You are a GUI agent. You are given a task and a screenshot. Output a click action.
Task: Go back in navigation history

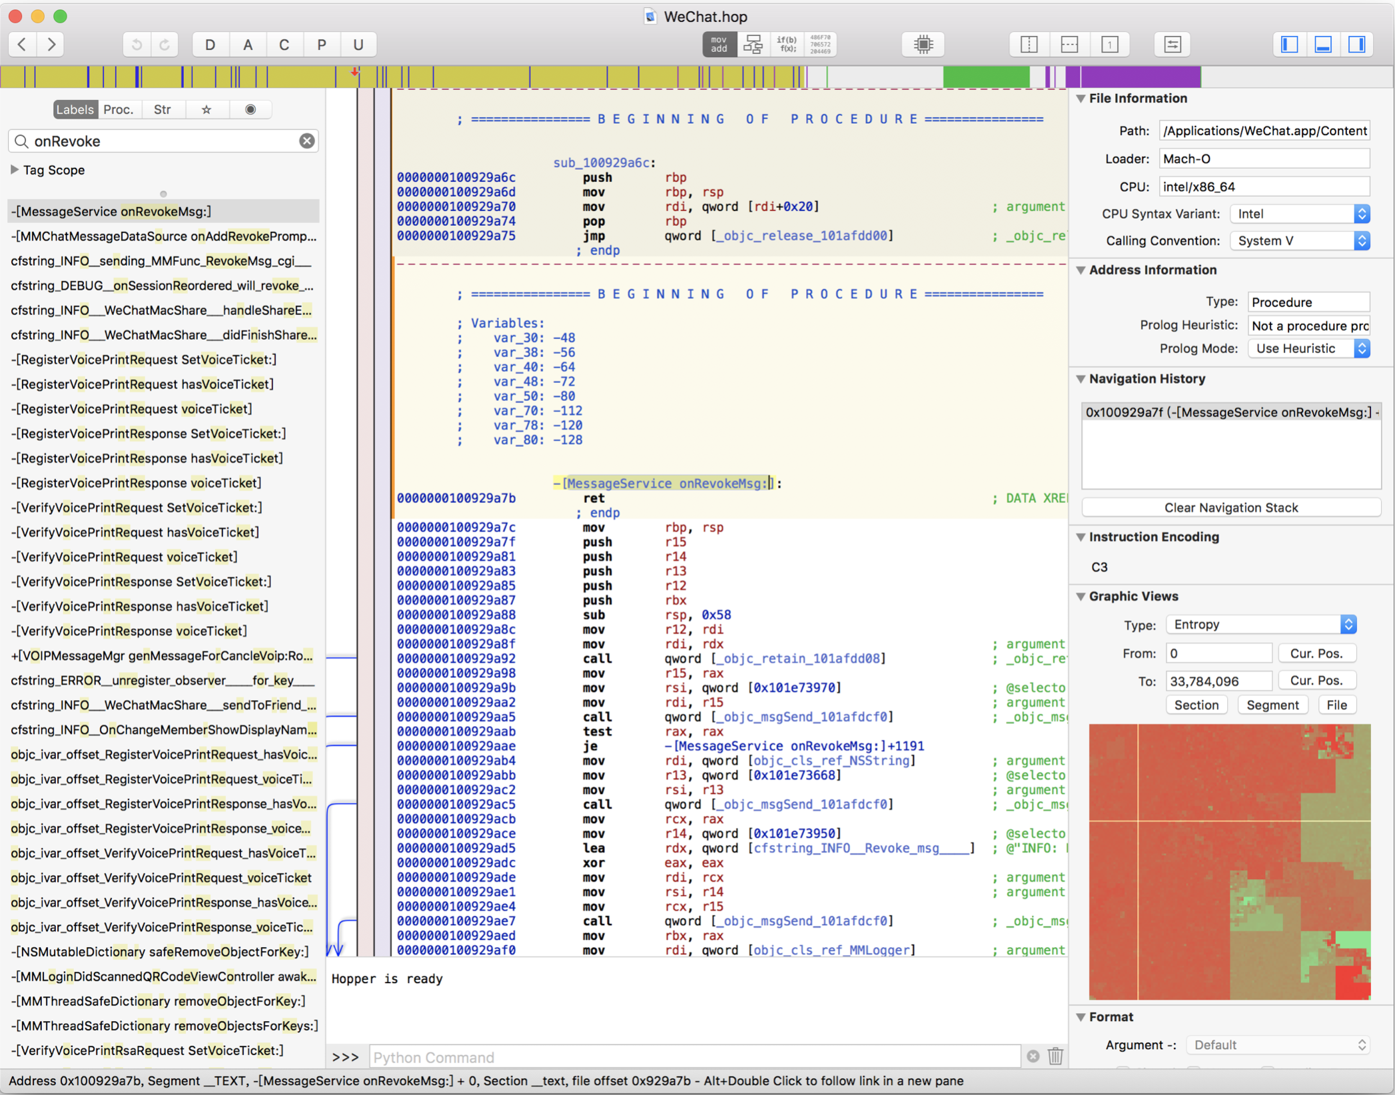coord(23,45)
